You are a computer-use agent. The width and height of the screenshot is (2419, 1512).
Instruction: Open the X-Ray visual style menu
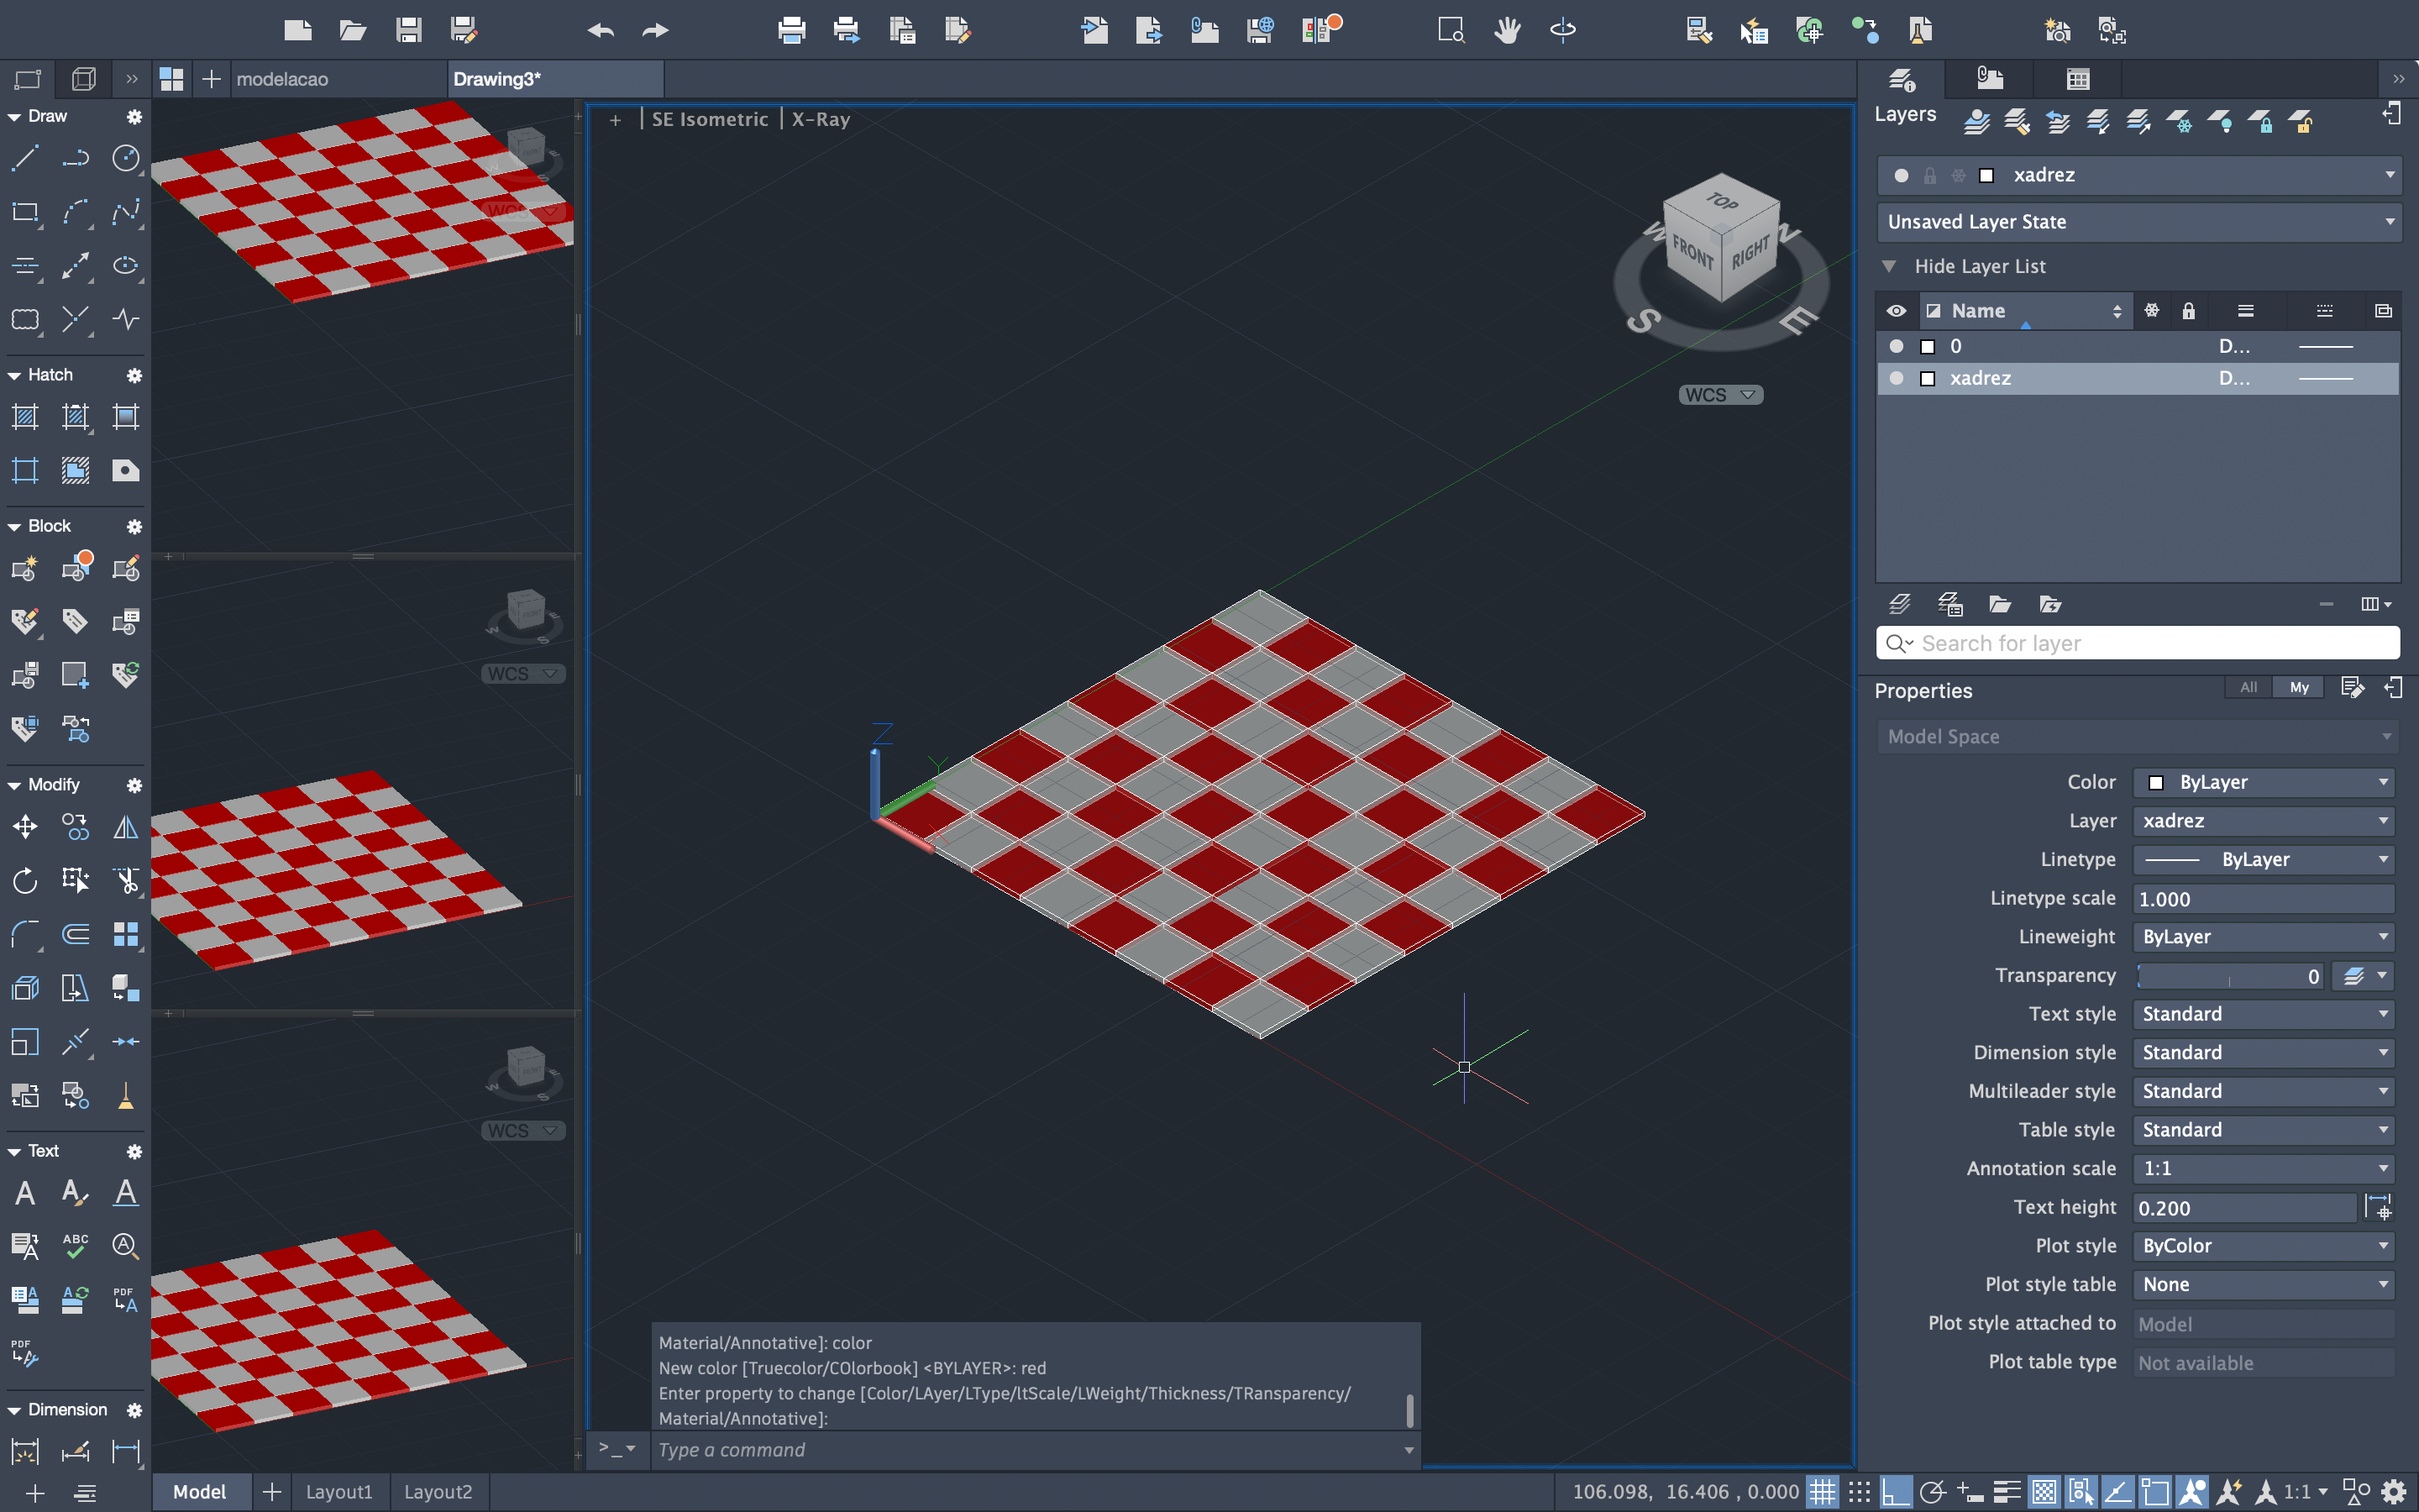(x=821, y=119)
